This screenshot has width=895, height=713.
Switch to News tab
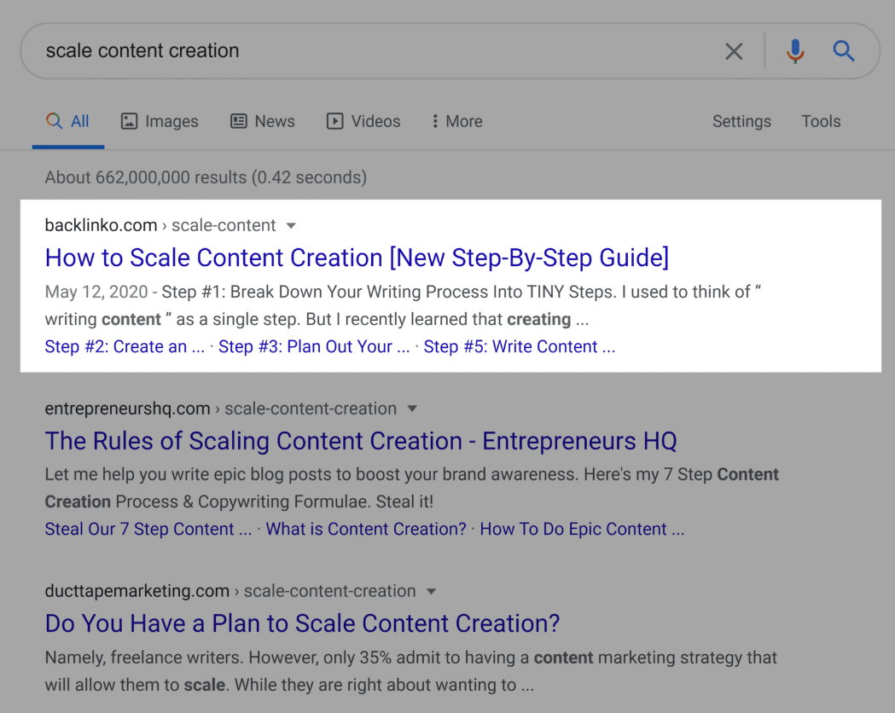263,121
